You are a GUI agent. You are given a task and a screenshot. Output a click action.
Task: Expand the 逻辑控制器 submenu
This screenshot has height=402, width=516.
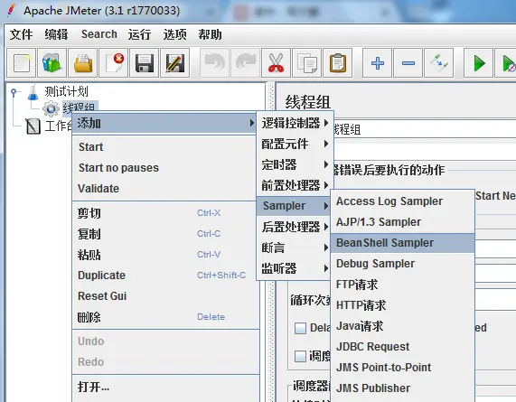[x=295, y=123]
